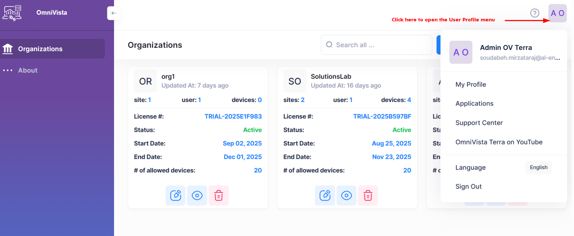Click Sign Out in profile menu
This screenshot has width=574, height=236.
tap(468, 186)
